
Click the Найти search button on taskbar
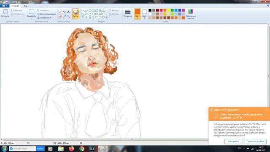coord(40,149)
